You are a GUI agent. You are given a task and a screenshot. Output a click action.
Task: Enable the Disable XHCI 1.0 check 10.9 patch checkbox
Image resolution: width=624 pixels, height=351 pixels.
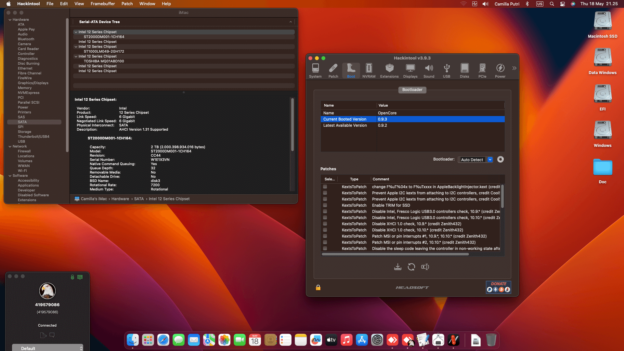point(325,224)
